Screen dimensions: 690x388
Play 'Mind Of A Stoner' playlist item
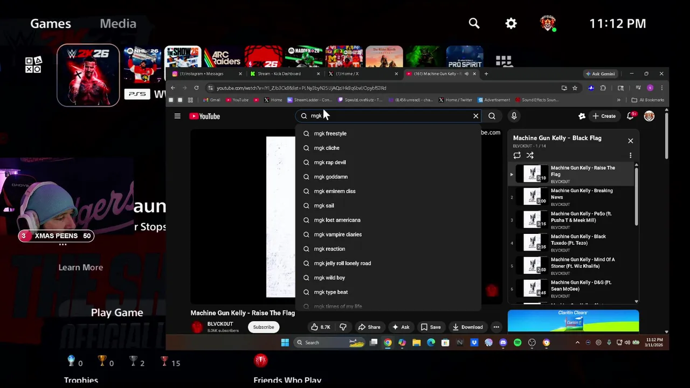tap(571, 266)
